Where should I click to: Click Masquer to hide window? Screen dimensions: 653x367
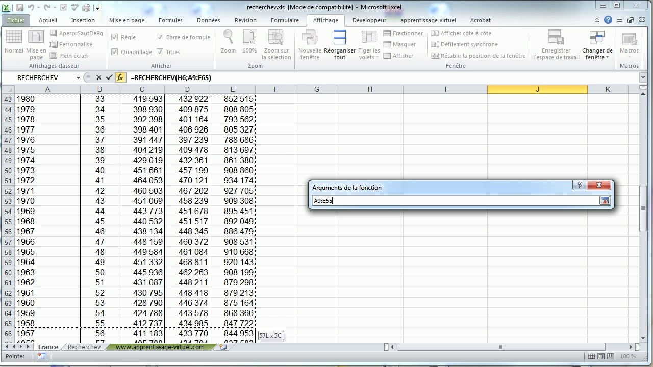[399, 44]
